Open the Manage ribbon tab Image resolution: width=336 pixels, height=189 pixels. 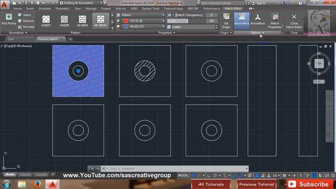(91, 8)
